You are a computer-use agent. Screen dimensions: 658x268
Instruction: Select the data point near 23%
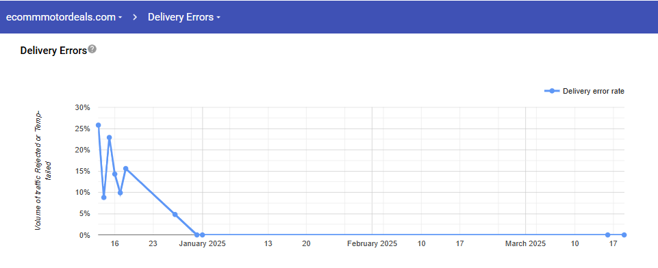[x=109, y=137]
